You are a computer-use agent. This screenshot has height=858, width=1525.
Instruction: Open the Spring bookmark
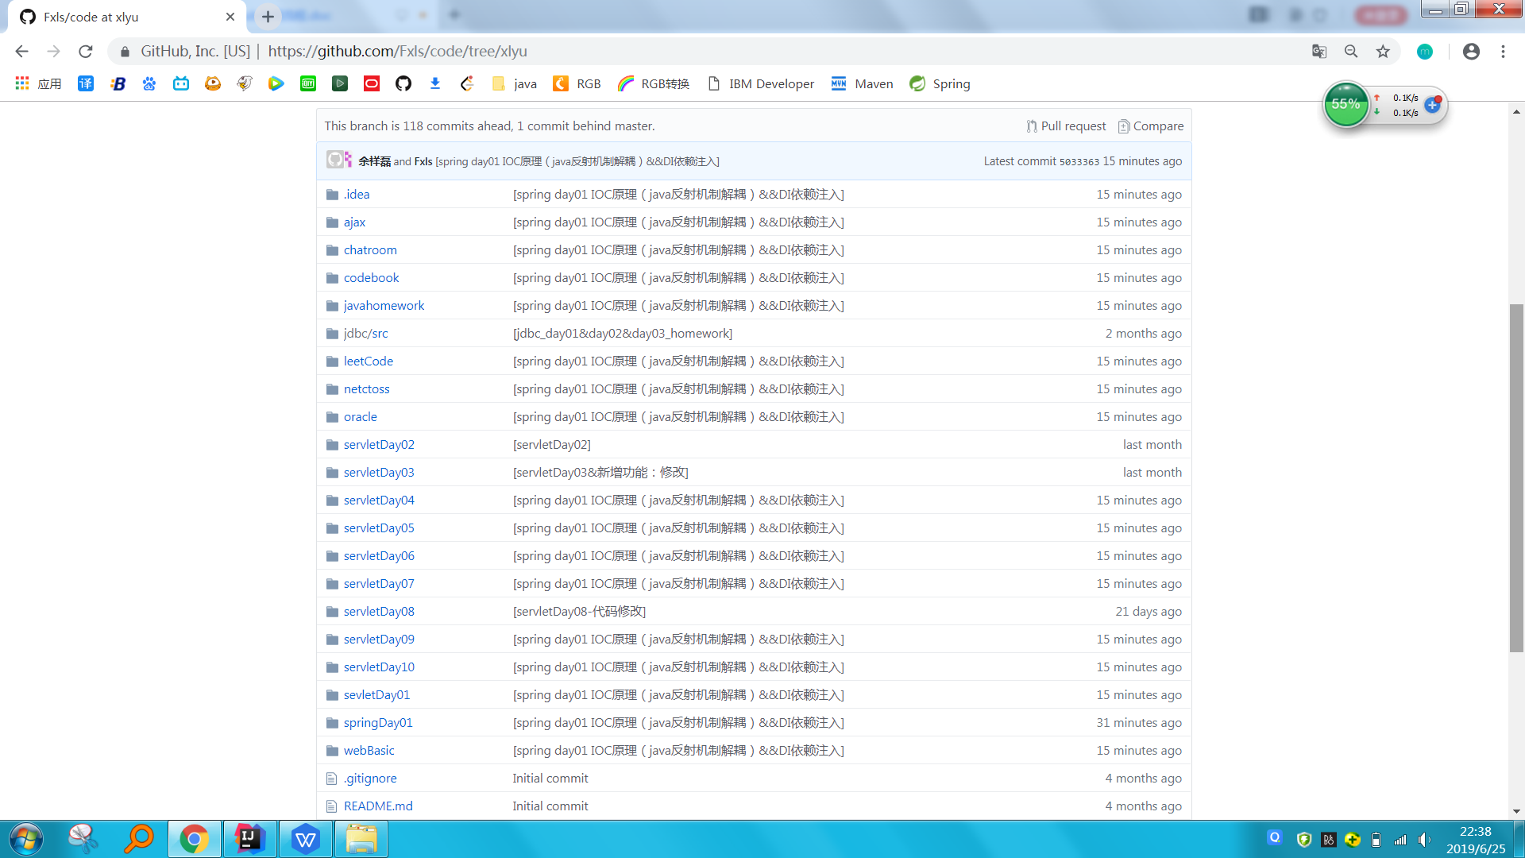(940, 83)
